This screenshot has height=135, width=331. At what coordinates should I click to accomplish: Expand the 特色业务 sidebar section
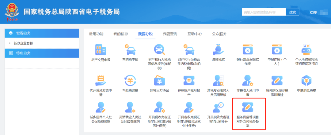coord(42,53)
